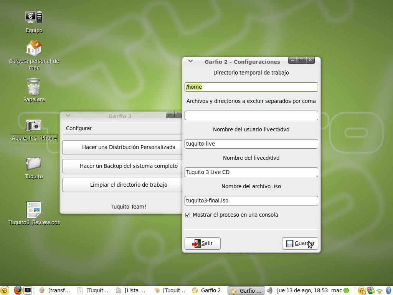Click the Nombre del archivo .iso label
The height and width of the screenshot is (295, 393).
(x=251, y=186)
